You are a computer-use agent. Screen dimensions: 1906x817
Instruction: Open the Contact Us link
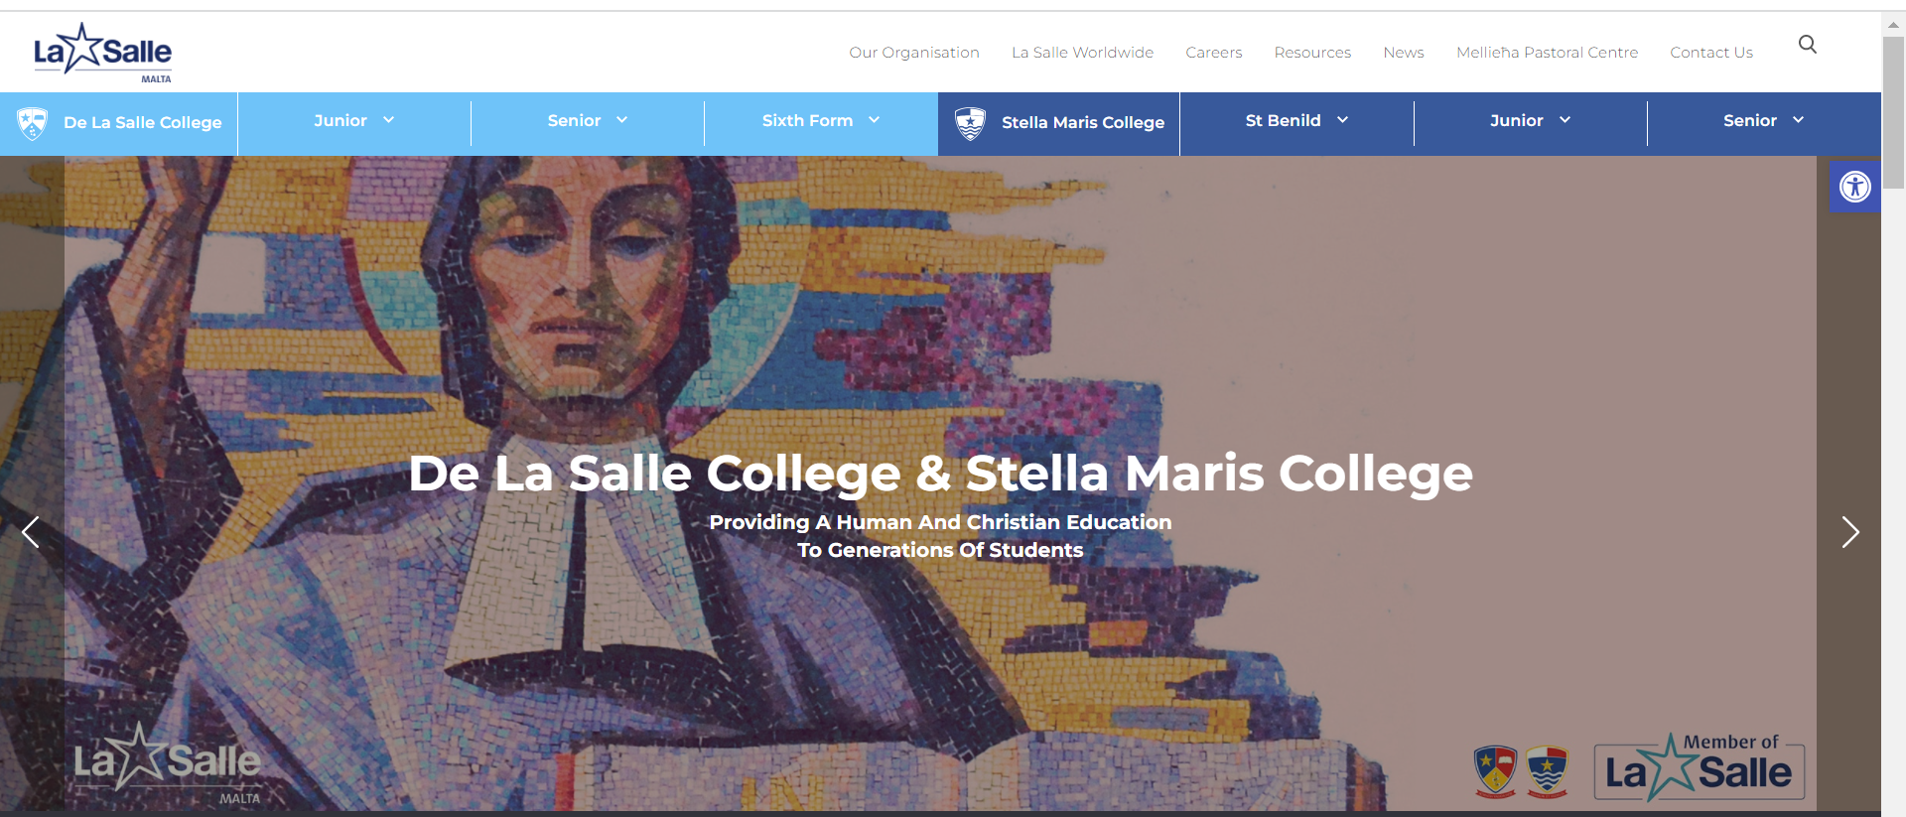(1710, 53)
